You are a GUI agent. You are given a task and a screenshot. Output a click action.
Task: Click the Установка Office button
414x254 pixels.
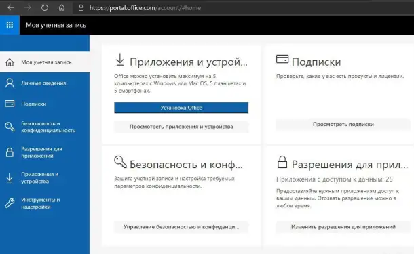tap(181, 108)
